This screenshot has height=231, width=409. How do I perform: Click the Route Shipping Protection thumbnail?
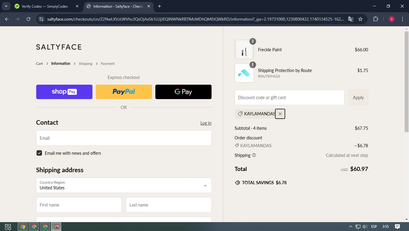(x=244, y=73)
